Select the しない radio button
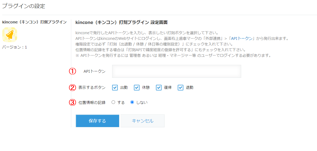Screen dimensions: 317x151 (x=132, y=103)
